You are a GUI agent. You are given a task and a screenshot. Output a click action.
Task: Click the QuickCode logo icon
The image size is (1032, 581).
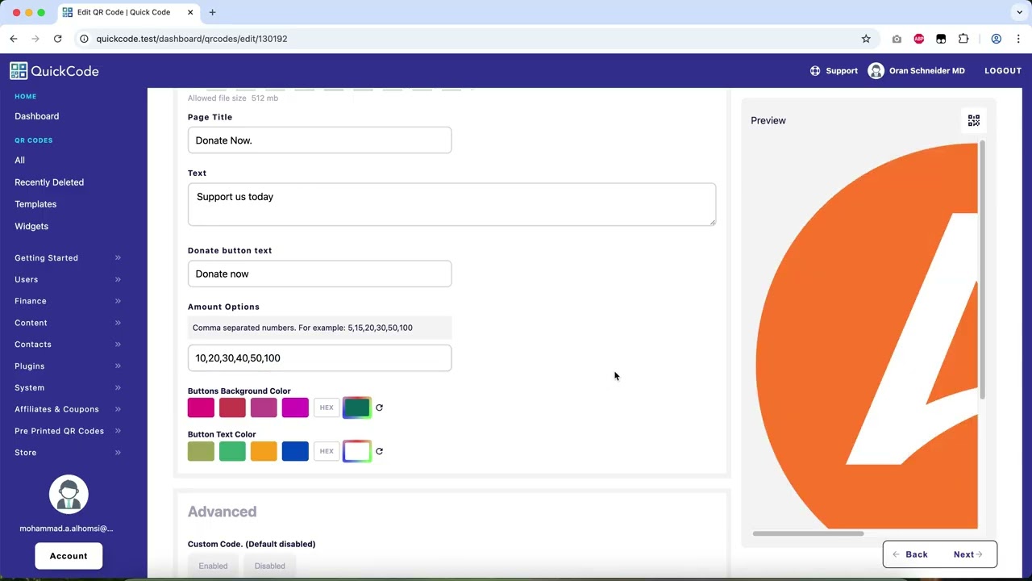coord(19,71)
